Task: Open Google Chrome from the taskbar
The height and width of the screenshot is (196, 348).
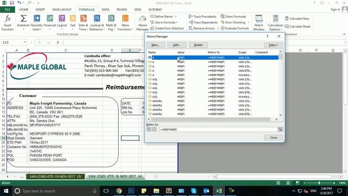Action: click(x=119, y=191)
